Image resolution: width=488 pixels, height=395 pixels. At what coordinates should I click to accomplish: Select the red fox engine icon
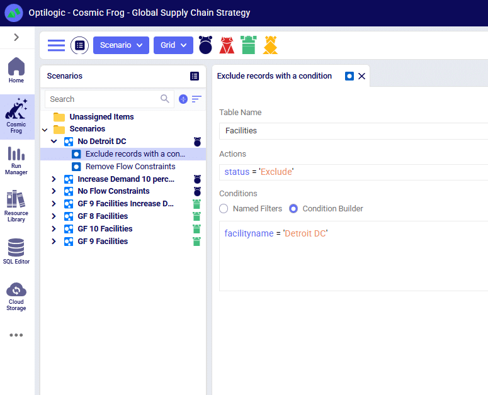coord(227,45)
